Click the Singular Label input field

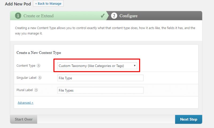(100, 78)
